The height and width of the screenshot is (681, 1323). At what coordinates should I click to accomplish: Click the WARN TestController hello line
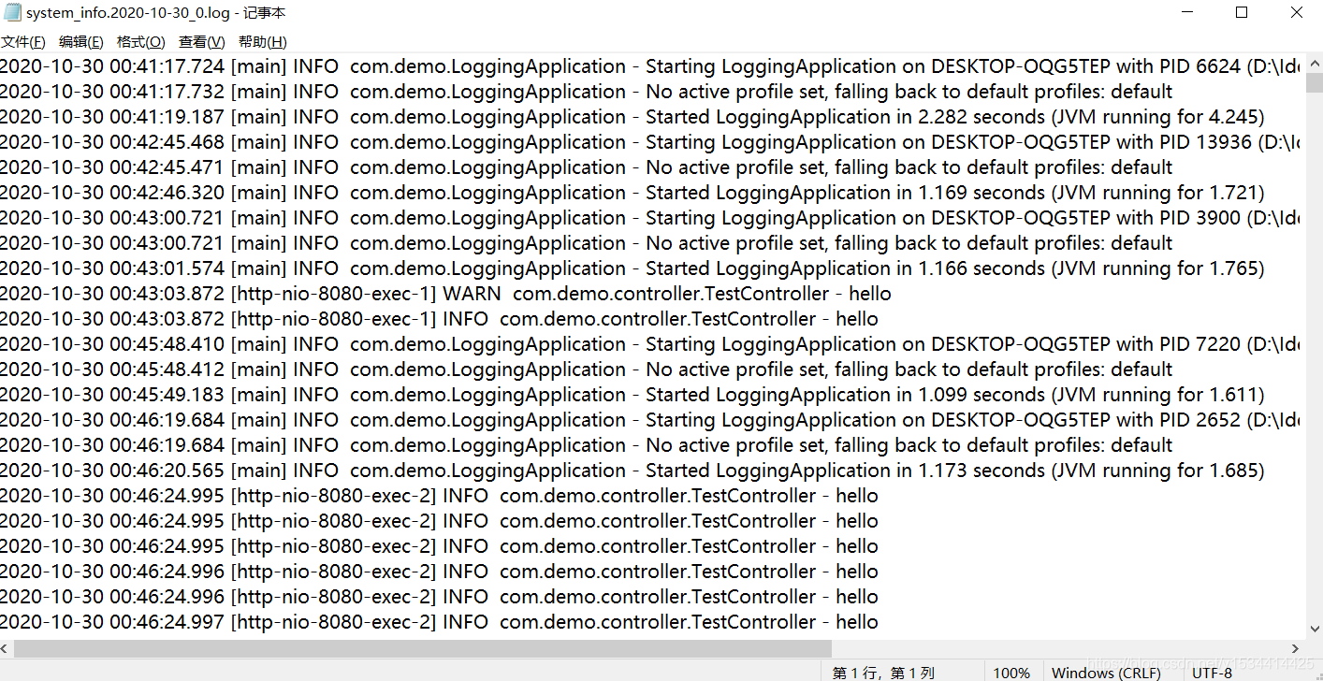point(445,294)
